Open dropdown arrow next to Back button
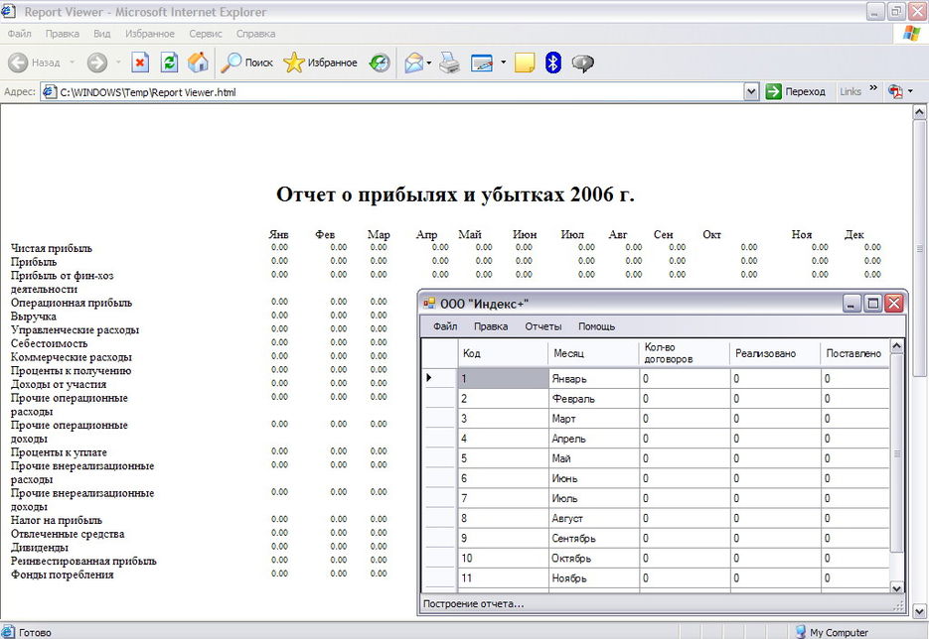 [72, 63]
